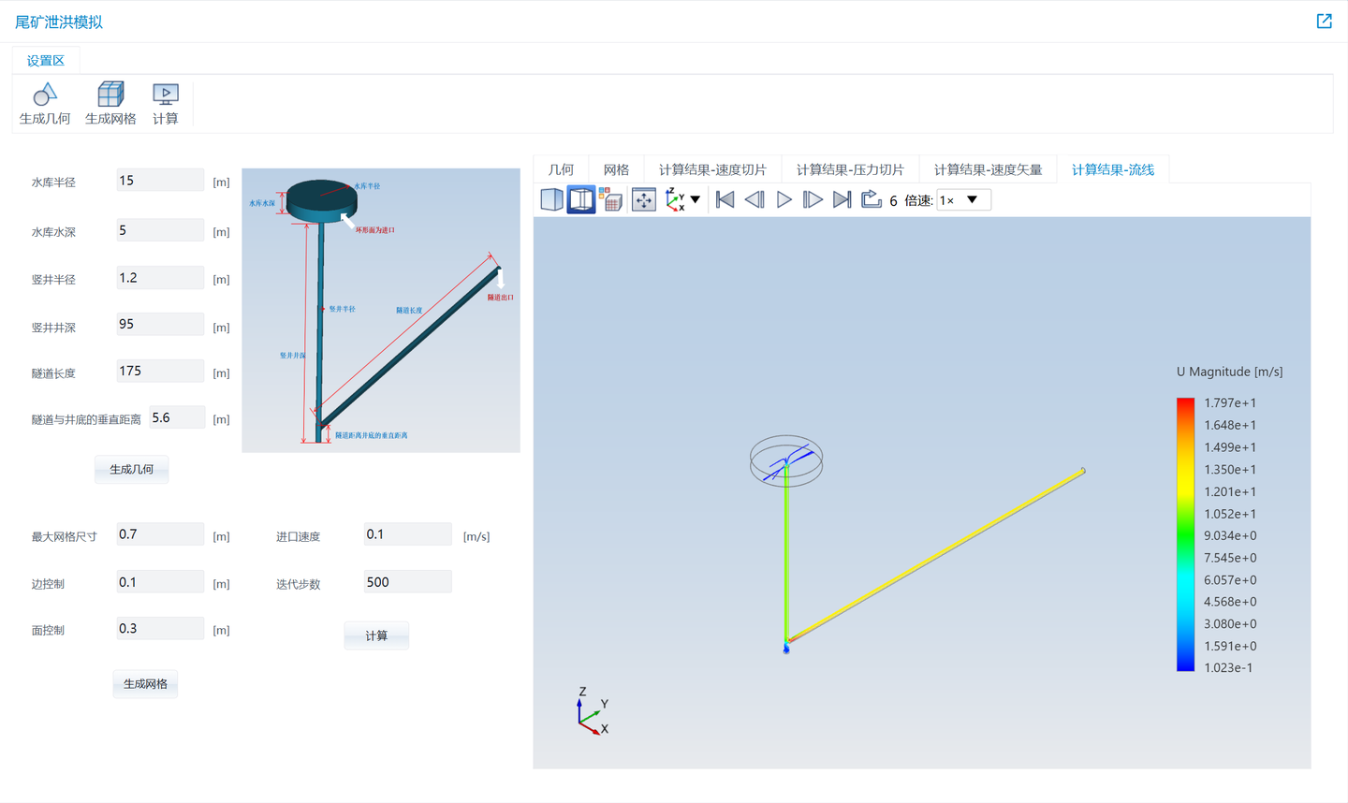The width and height of the screenshot is (1348, 803).
Task: Click the [m/s] unit beside 进口速度
Action: pyautogui.click(x=476, y=537)
